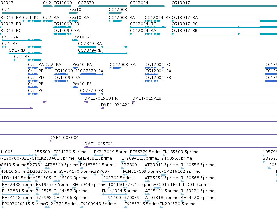Viewport: 277px width, 209px height.
Task: Click EST label EC34229.5prime
Action: pyautogui.click(x=70, y=152)
